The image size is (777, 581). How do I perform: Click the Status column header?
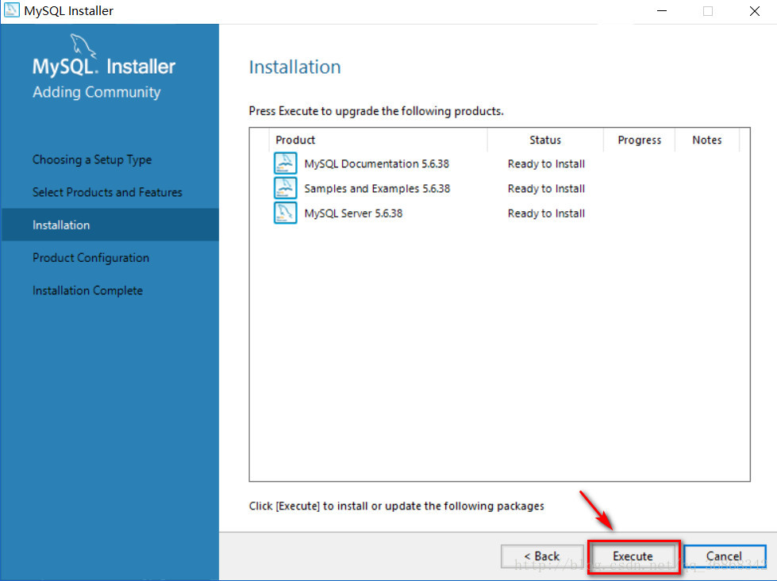click(x=545, y=140)
